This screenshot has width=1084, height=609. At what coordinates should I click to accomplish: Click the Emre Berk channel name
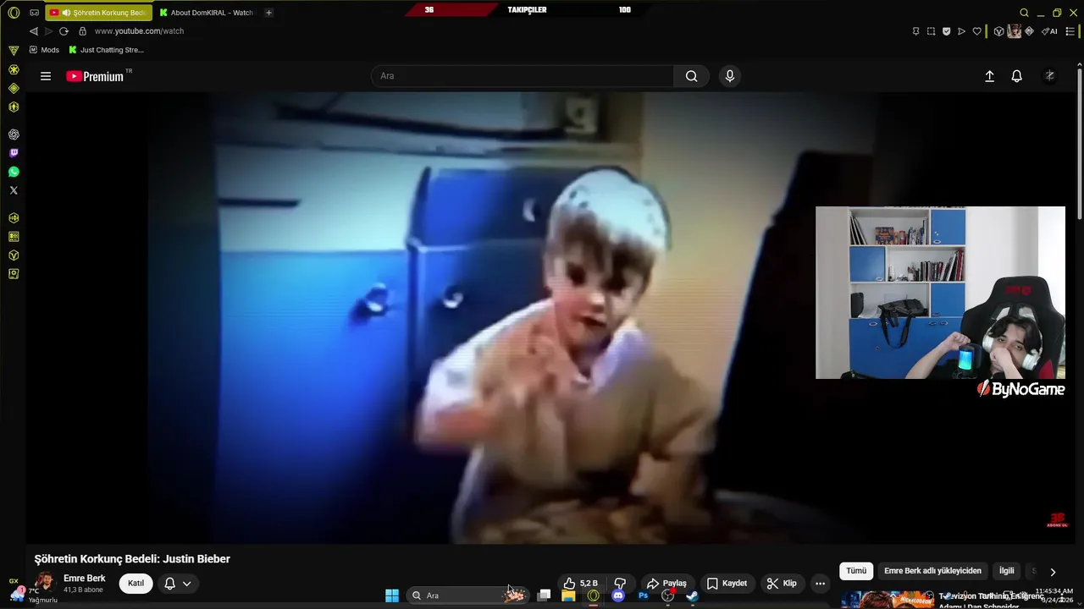point(85,579)
